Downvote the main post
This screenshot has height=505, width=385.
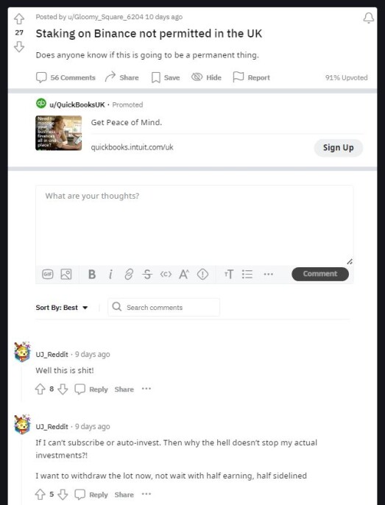tap(19, 46)
